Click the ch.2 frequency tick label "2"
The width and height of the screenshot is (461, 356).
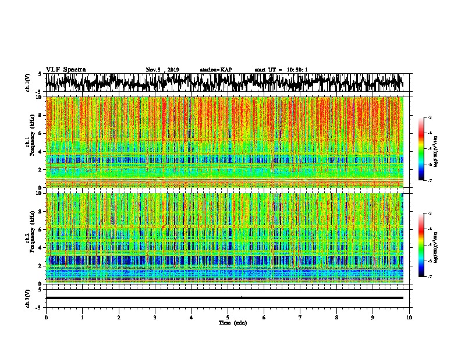[40, 266]
